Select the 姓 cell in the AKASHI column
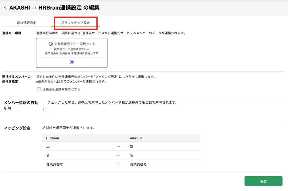288x191 pixels. 132,146
